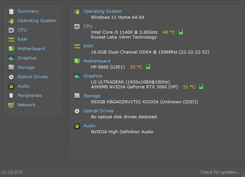Click the Check for updates link

pyautogui.click(x=220, y=172)
